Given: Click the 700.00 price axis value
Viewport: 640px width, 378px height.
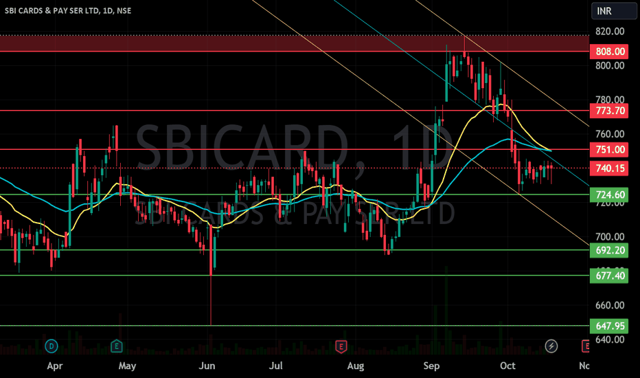Looking at the screenshot, I should coord(610,237).
